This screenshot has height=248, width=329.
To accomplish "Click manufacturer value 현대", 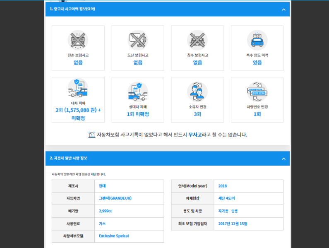I will click(102, 186).
